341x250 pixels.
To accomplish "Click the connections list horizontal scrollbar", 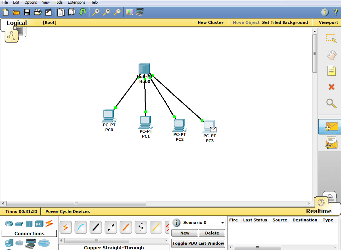I will (x=96, y=241).
